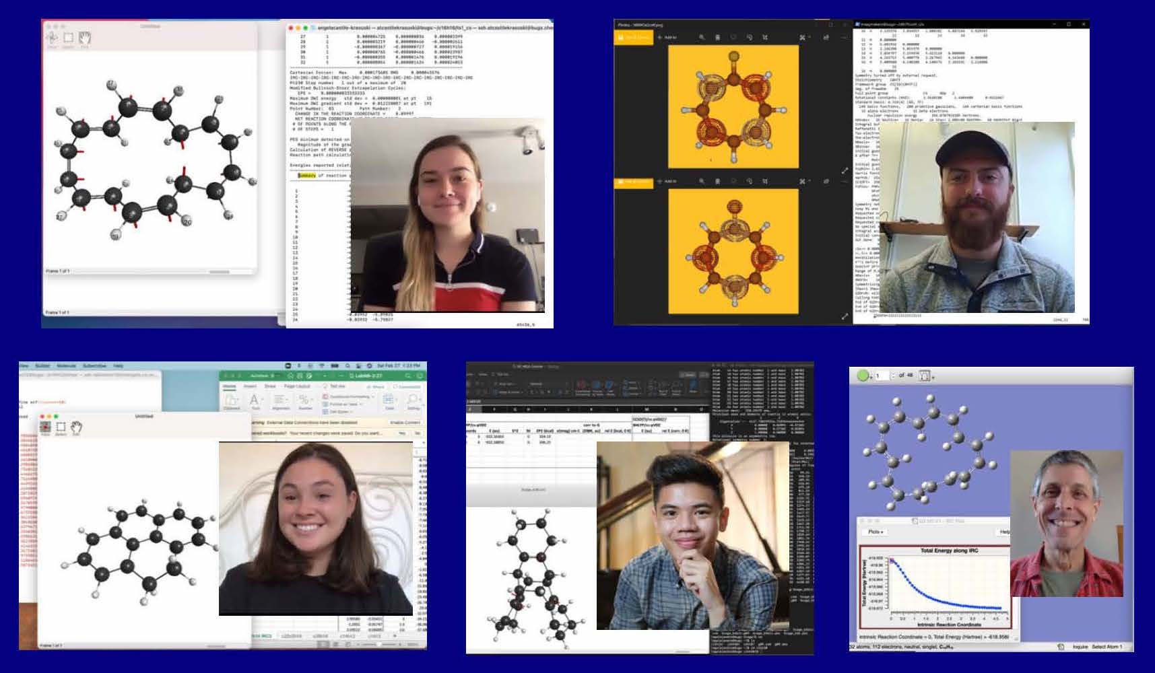Pick the hand Manipulate tool in top-left viewer

point(84,38)
